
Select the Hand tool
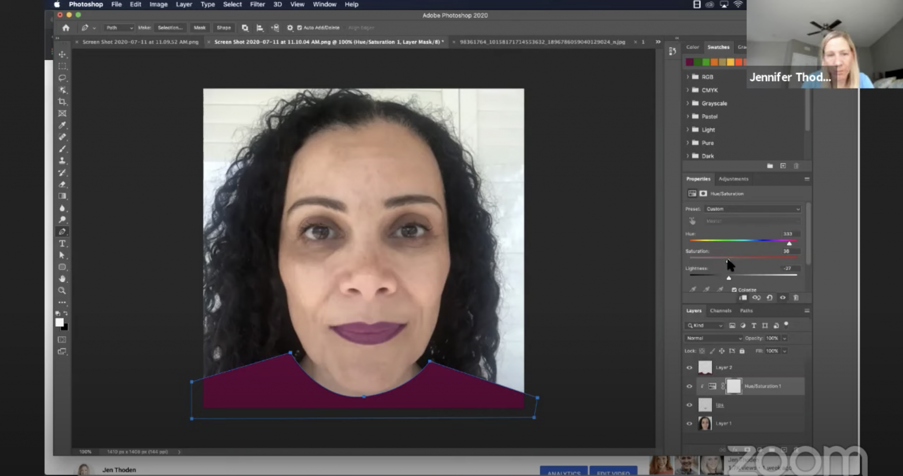click(x=62, y=279)
